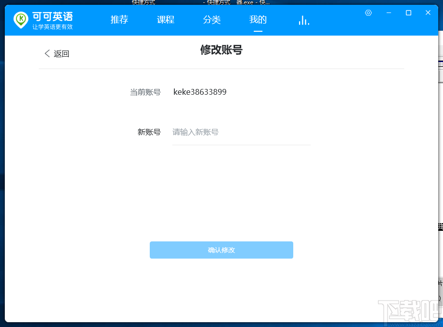Screen dimensions: 443x327
Task: Click the 可可英语 logo text
Action: point(52,16)
